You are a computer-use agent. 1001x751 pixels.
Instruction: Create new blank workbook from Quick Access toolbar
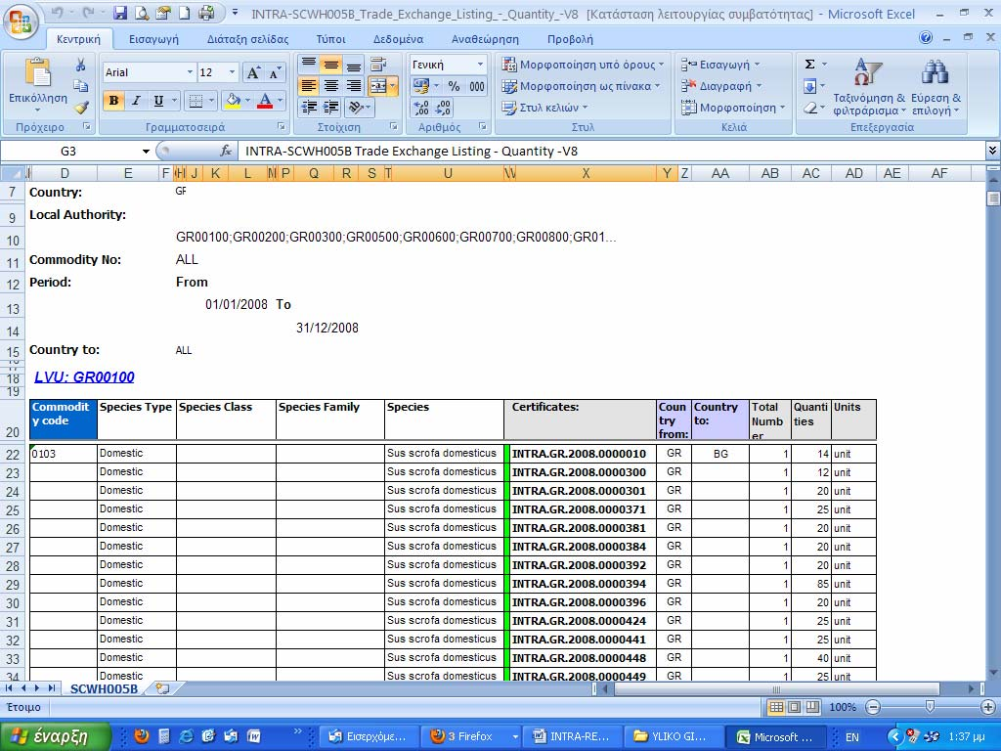pyautogui.click(x=185, y=13)
